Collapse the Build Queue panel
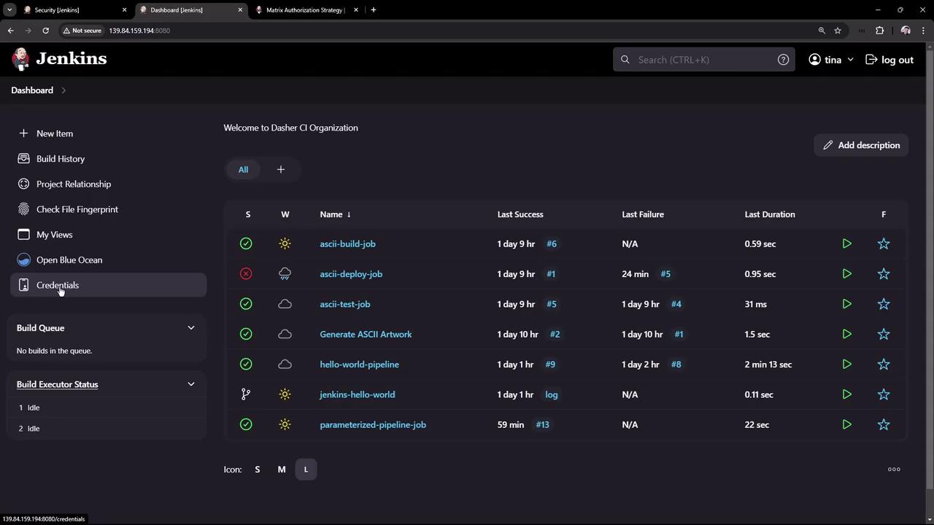The image size is (934, 525). point(191,328)
